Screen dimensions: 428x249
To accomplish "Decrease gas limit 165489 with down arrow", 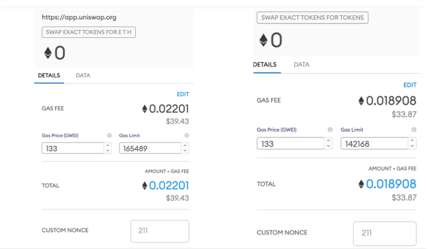I will [x=185, y=151].
